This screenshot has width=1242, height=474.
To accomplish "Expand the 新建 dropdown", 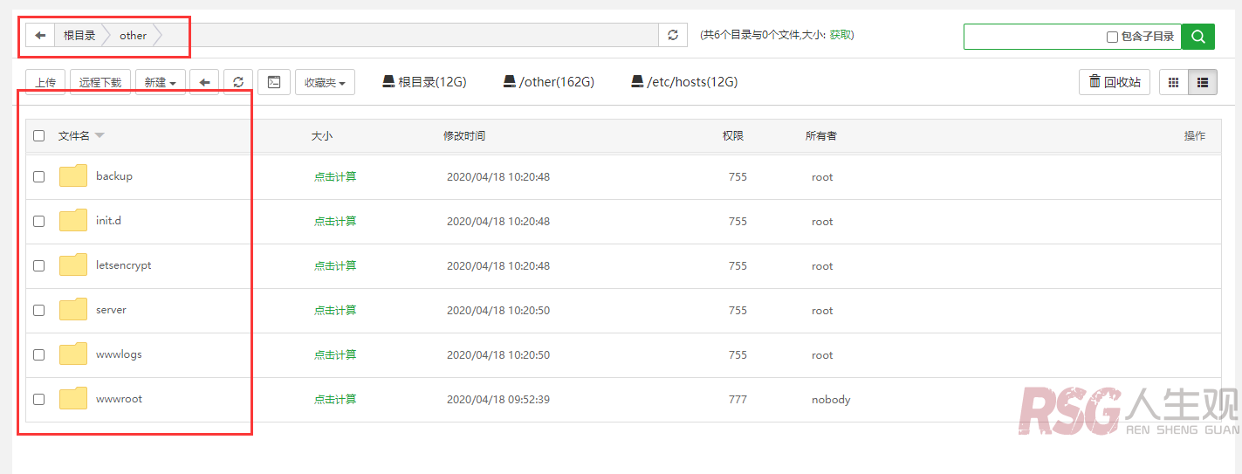I will point(161,82).
